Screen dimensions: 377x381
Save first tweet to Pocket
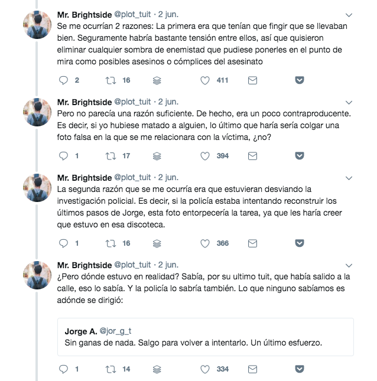pyautogui.click(x=300, y=80)
